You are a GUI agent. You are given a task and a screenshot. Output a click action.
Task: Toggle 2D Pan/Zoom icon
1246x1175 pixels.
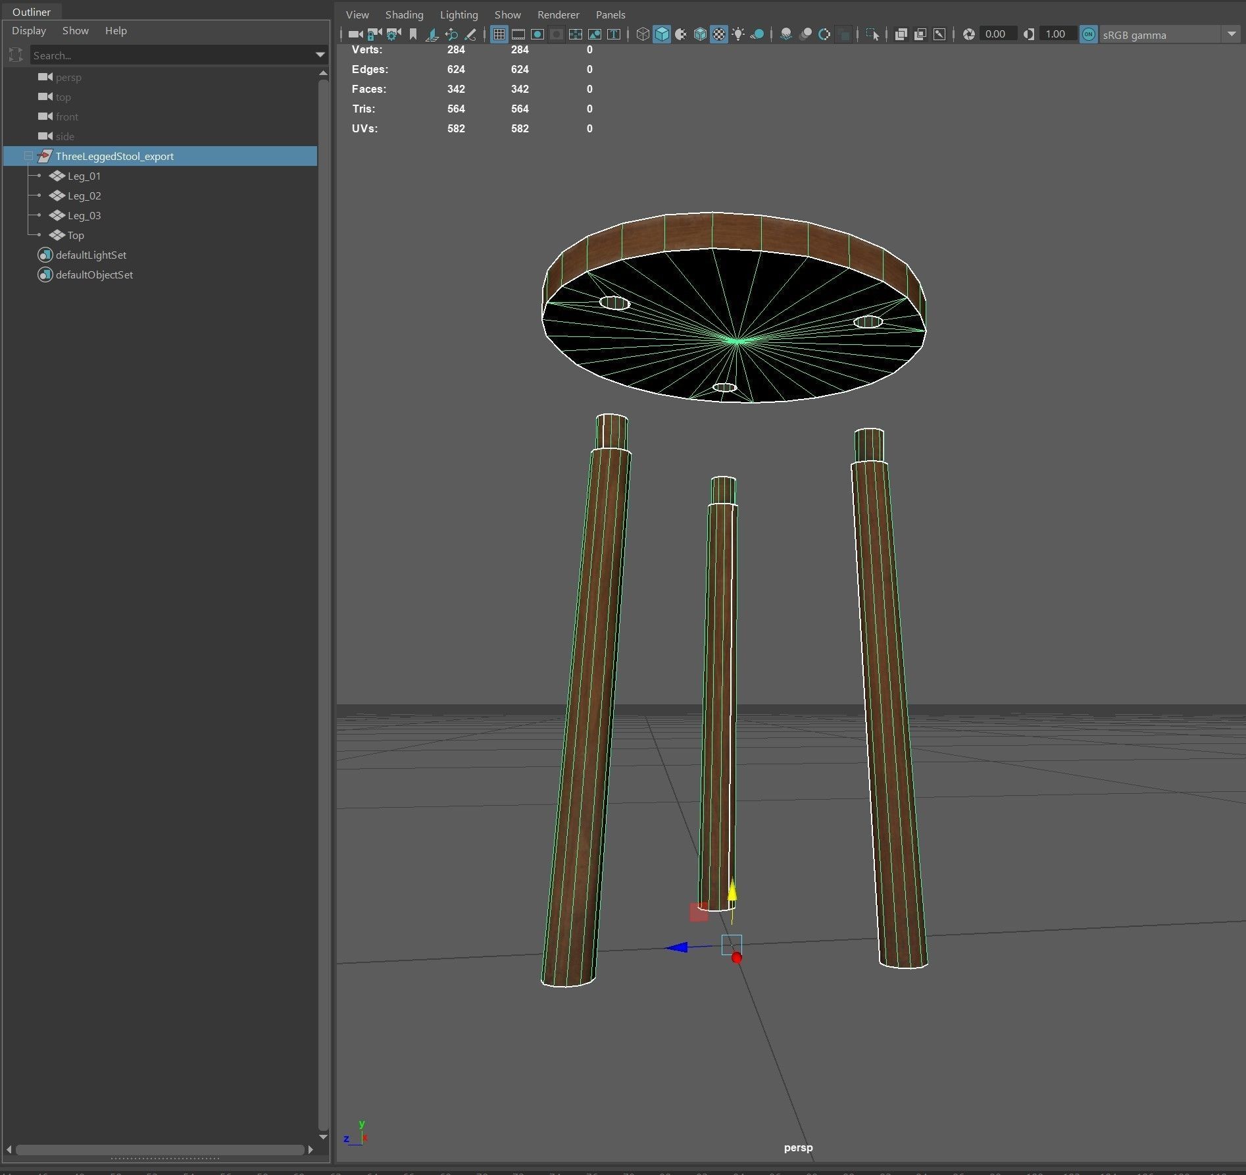(x=451, y=34)
